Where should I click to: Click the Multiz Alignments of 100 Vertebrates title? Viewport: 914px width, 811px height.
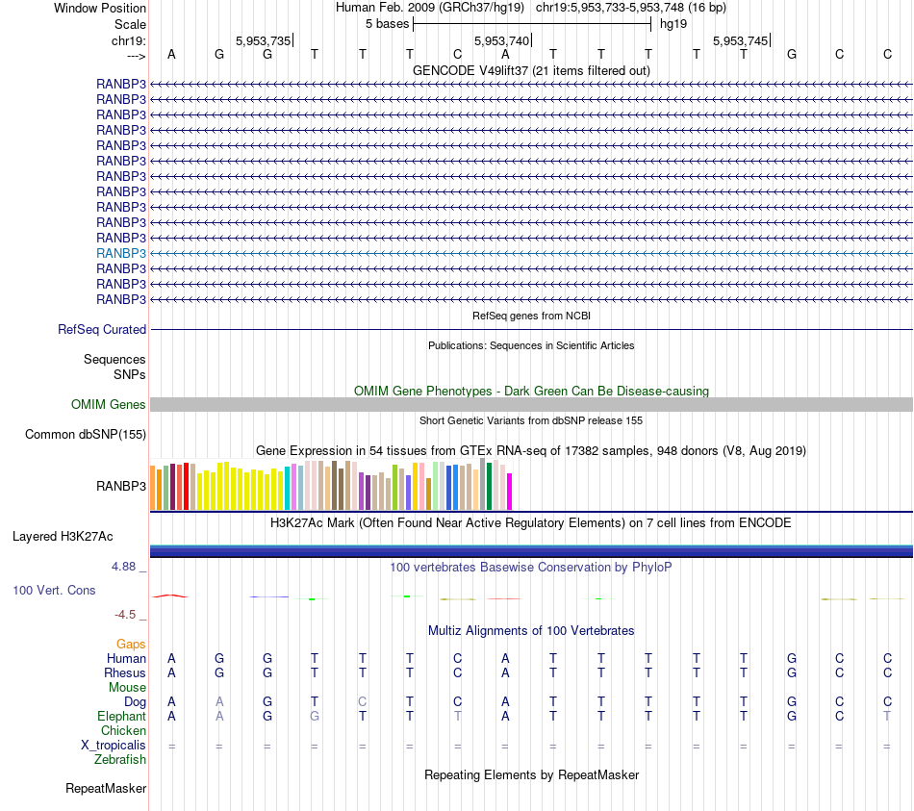(531, 630)
